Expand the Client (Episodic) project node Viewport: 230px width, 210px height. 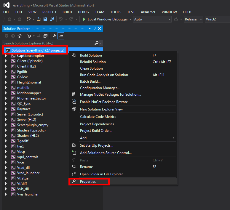click(6, 61)
